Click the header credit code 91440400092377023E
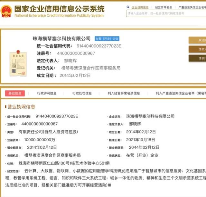This screenshot has height=197, width=206. tap(99, 46)
